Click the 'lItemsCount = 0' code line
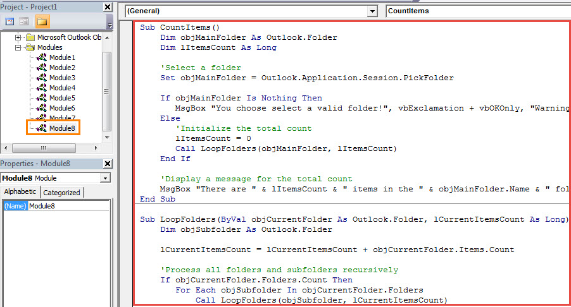Viewport: 571px width, 307px height. 213,138
